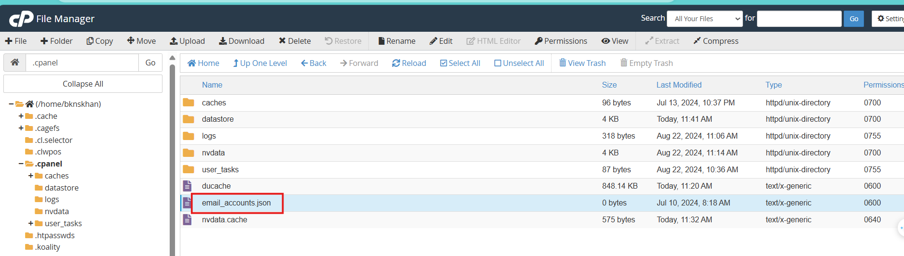Click the Restore toolbar button

coord(343,41)
